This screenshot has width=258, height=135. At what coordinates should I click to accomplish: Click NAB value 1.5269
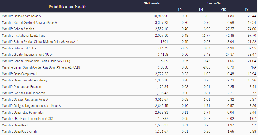pyautogui.click(x=163, y=61)
